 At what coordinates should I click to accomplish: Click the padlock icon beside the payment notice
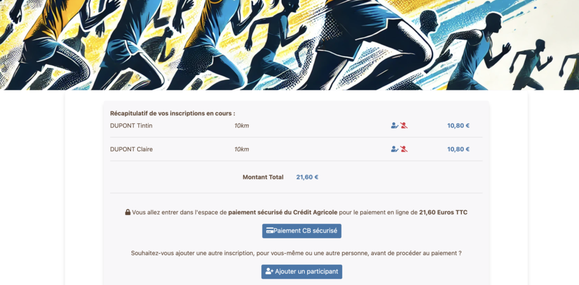128,212
